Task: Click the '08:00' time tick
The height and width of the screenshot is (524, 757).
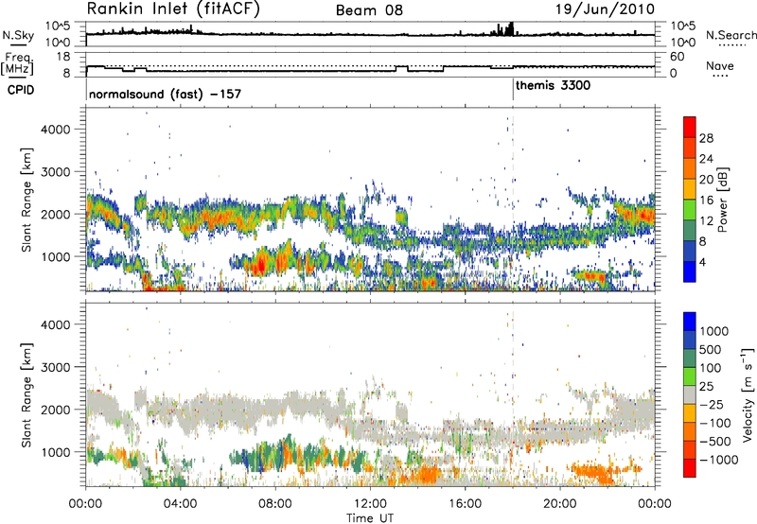Action: point(275,504)
